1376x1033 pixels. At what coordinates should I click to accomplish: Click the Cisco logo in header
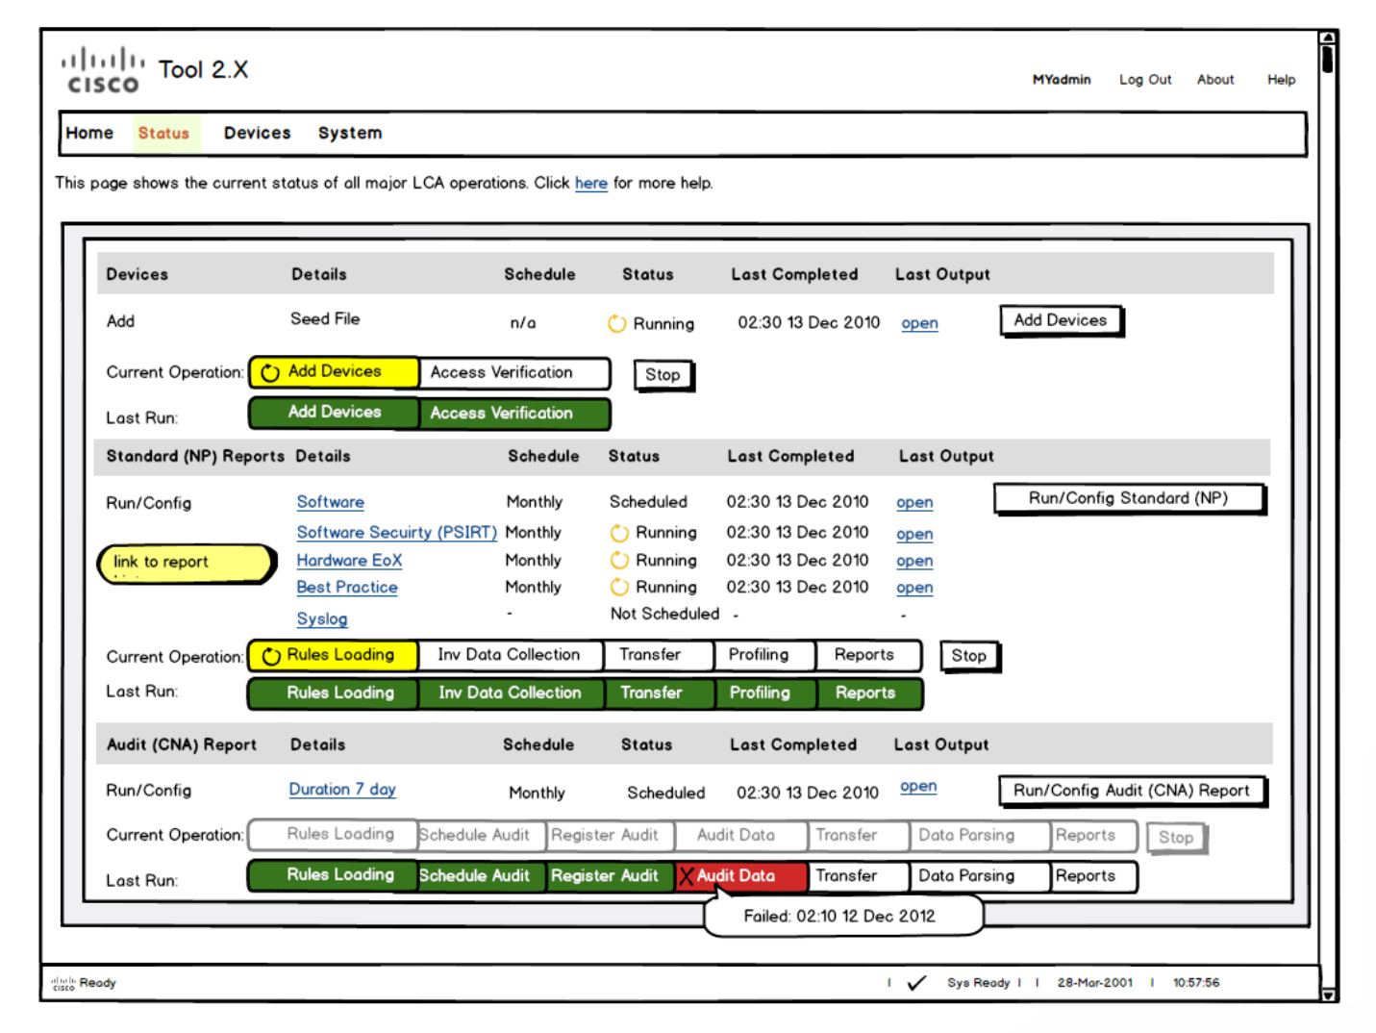coord(103,70)
